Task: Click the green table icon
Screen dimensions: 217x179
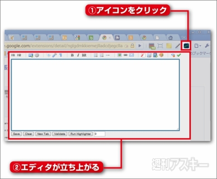Action: [x=119, y=55]
